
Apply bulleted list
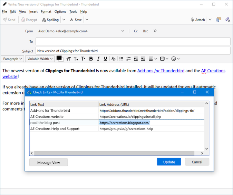tap(121, 59)
